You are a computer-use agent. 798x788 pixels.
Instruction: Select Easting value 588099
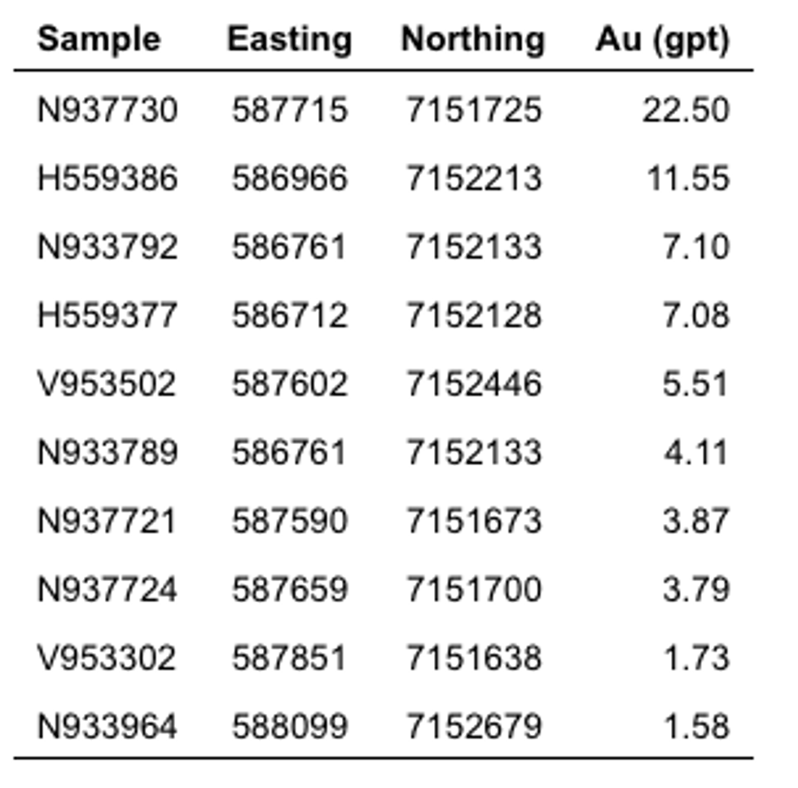(289, 726)
